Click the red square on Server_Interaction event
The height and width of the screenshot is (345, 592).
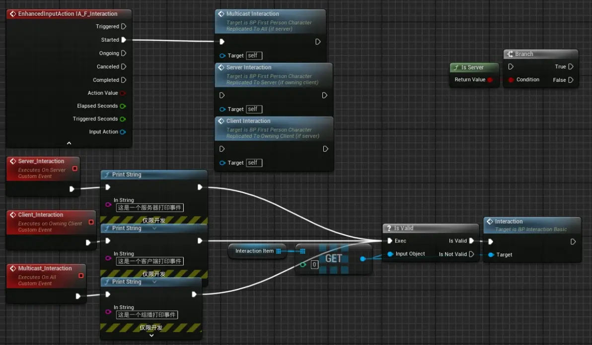(x=75, y=169)
